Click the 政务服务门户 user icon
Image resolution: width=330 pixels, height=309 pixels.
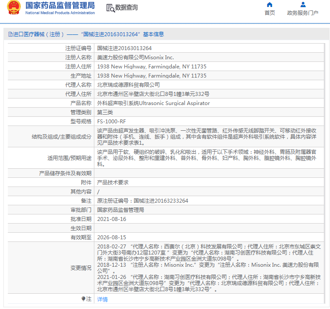(303, 4)
